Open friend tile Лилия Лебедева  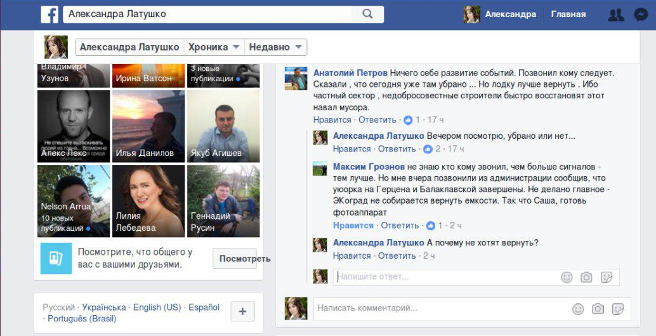[148, 201]
